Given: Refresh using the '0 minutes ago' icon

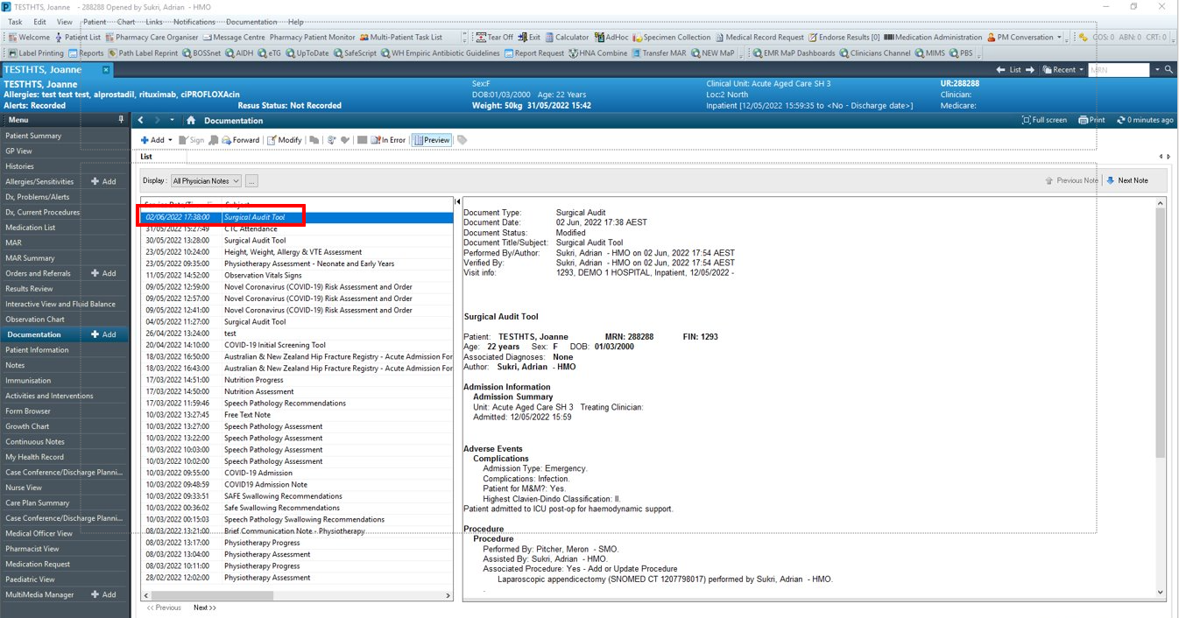Looking at the screenshot, I should [1121, 120].
